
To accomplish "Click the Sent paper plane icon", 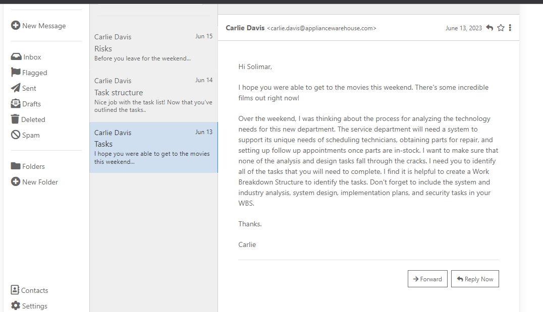I will click(x=16, y=88).
